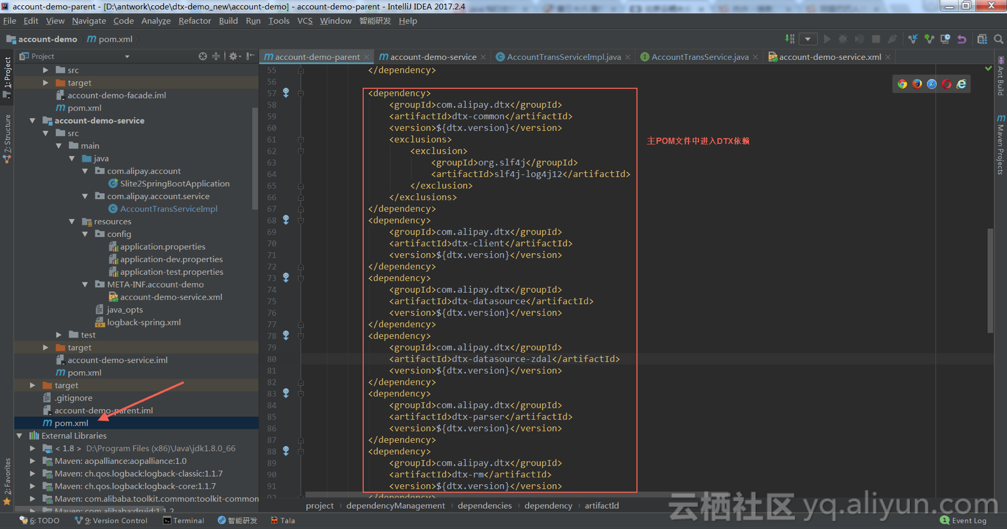Open Project Structure from the toolbar
Image resolution: width=1007 pixels, height=529 pixels.
point(982,39)
